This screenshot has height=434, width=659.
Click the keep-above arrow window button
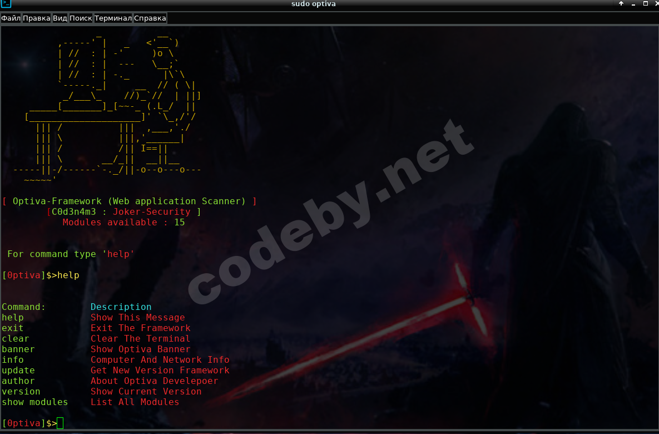pos(621,3)
